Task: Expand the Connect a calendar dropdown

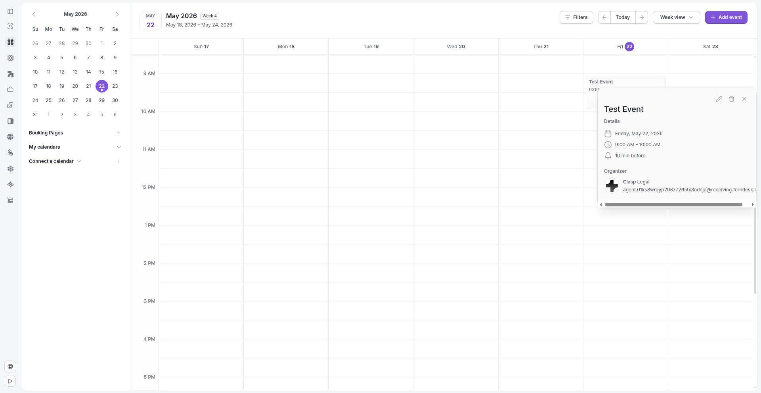Action: coord(79,161)
